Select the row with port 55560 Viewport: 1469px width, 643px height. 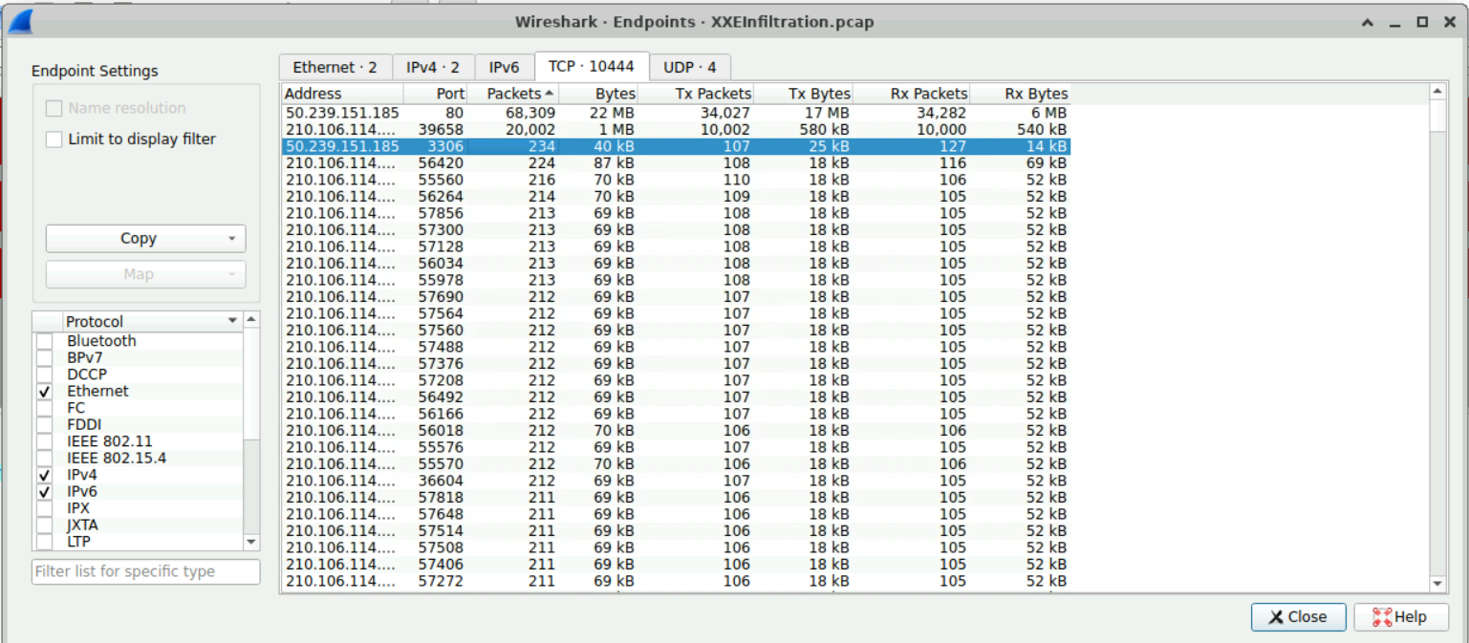[676, 180]
